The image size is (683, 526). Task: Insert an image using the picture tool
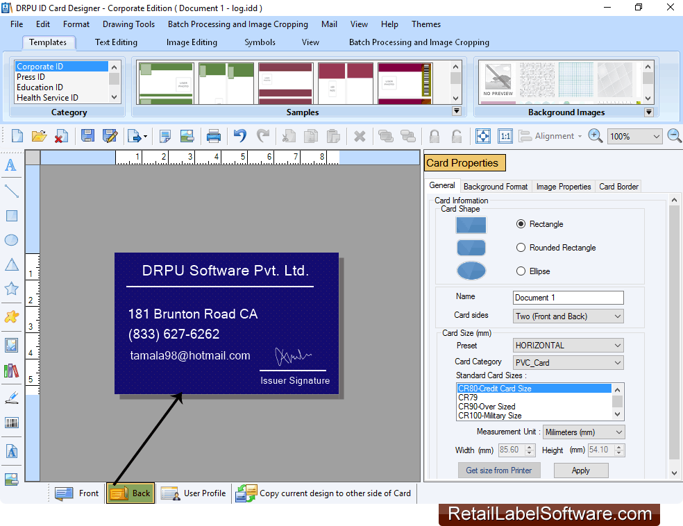[x=11, y=343]
